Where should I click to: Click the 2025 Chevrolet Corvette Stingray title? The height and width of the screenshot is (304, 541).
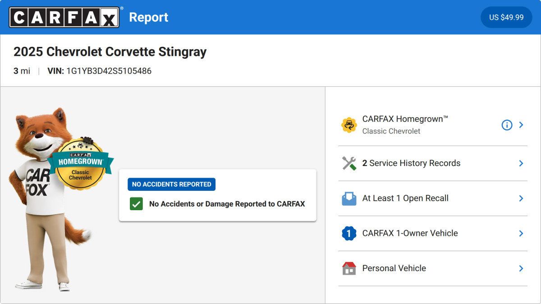[110, 51]
